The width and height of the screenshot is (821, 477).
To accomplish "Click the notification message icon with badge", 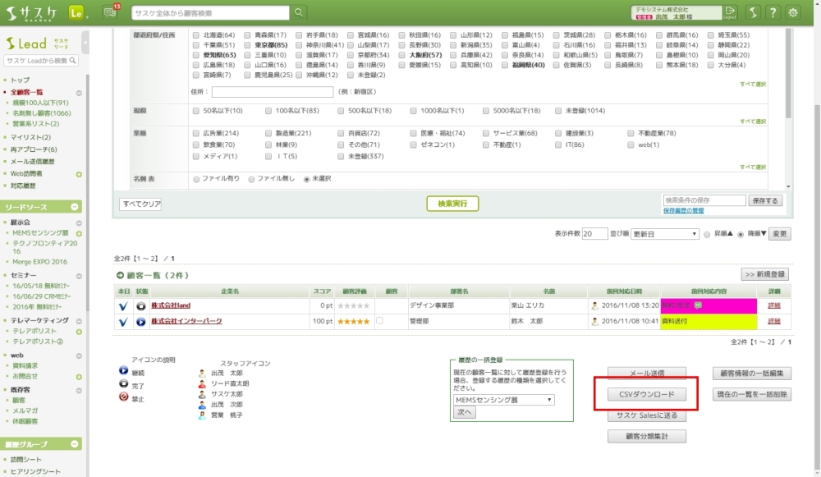I will coord(110,12).
